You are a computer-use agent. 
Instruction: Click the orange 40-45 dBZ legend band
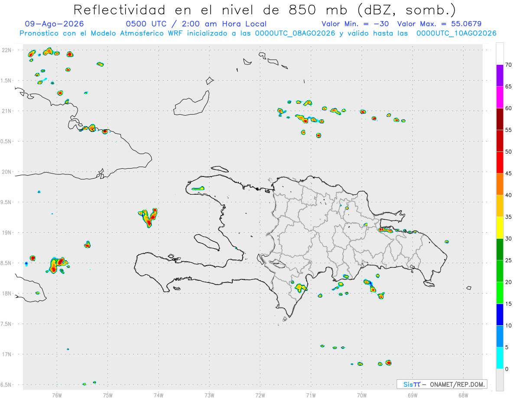(500, 184)
